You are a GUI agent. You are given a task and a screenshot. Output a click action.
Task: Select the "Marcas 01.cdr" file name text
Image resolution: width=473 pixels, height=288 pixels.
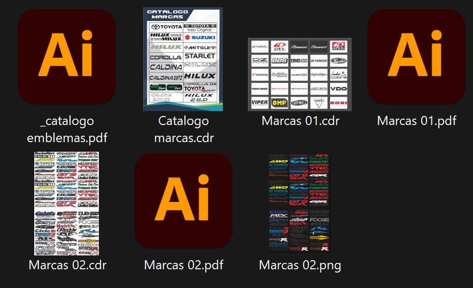tap(300, 121)
